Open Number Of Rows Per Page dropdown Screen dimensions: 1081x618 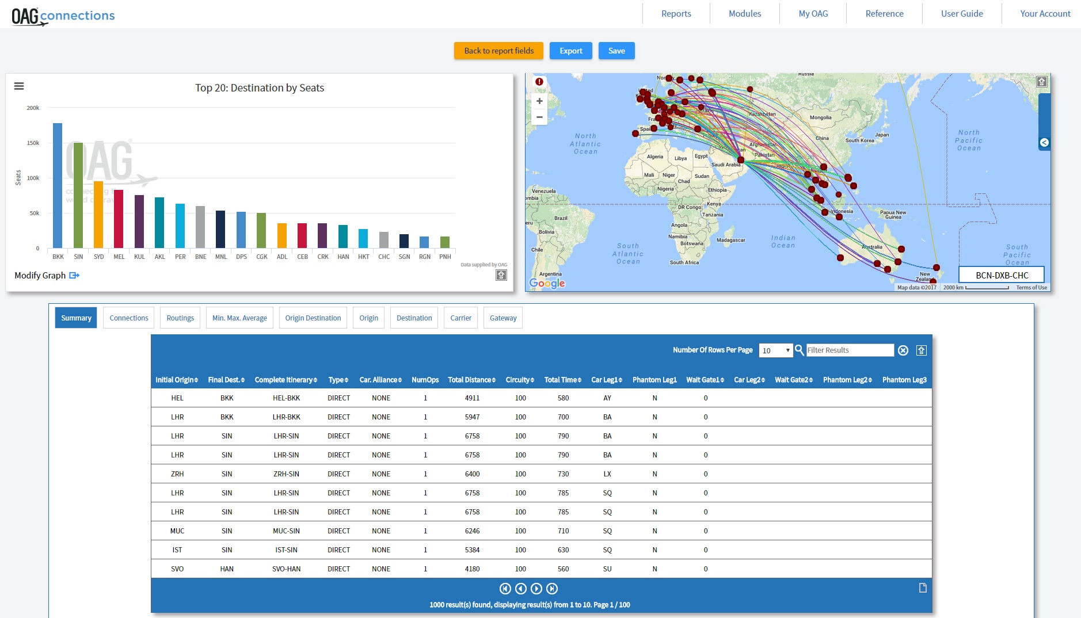(x=775, y=350)
